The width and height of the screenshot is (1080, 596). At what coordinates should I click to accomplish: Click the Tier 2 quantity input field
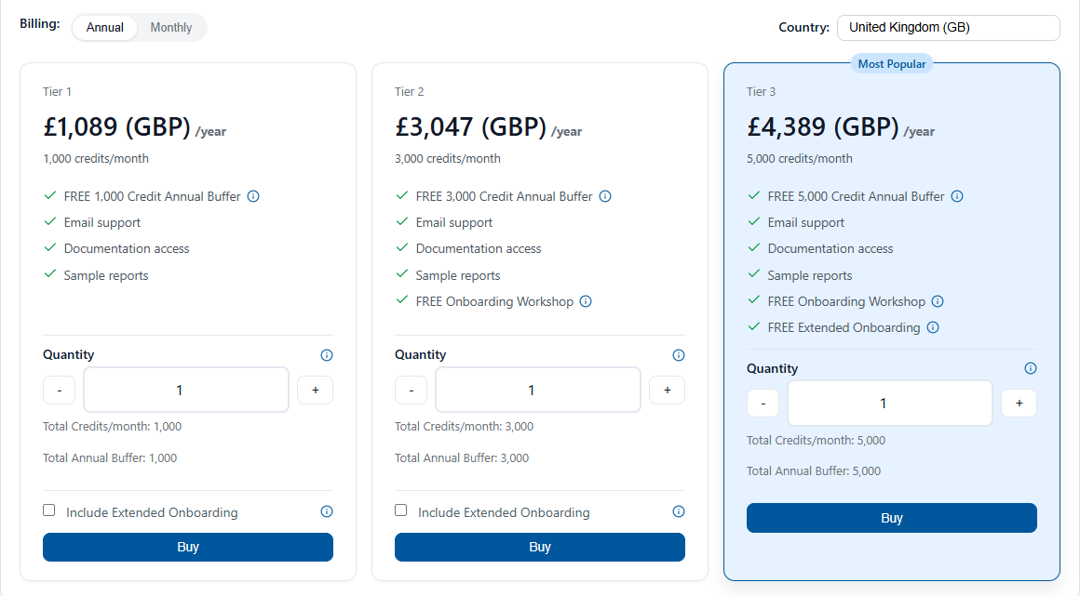pyautogui.click(x=538, y=390)
